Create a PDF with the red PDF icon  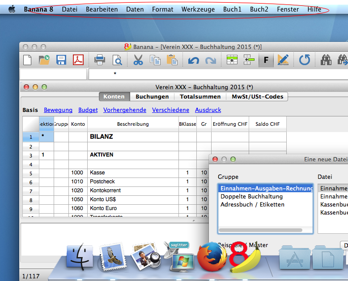point(78,60)
